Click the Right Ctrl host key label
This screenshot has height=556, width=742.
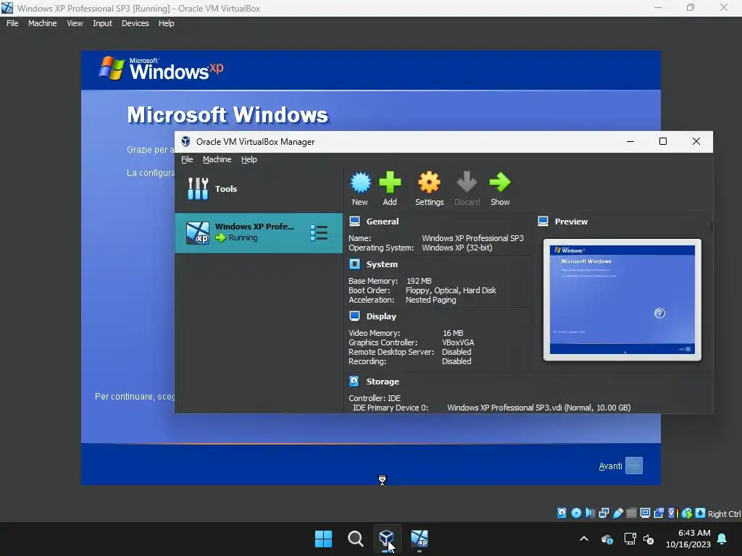tap(725, 513)
